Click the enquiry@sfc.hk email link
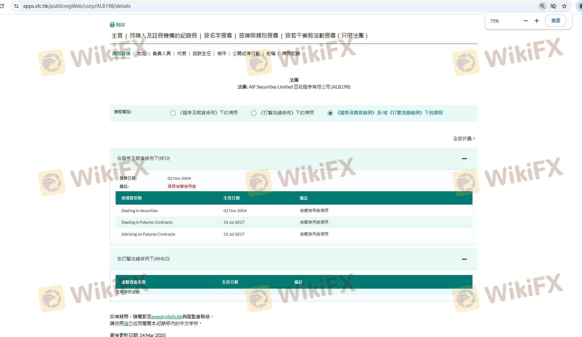The height and width of the screenshot is (337, 582). pyautogui.click(x=167, y=317)
